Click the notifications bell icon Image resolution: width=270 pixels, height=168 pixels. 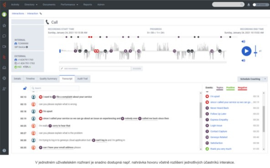pos(249,5)
